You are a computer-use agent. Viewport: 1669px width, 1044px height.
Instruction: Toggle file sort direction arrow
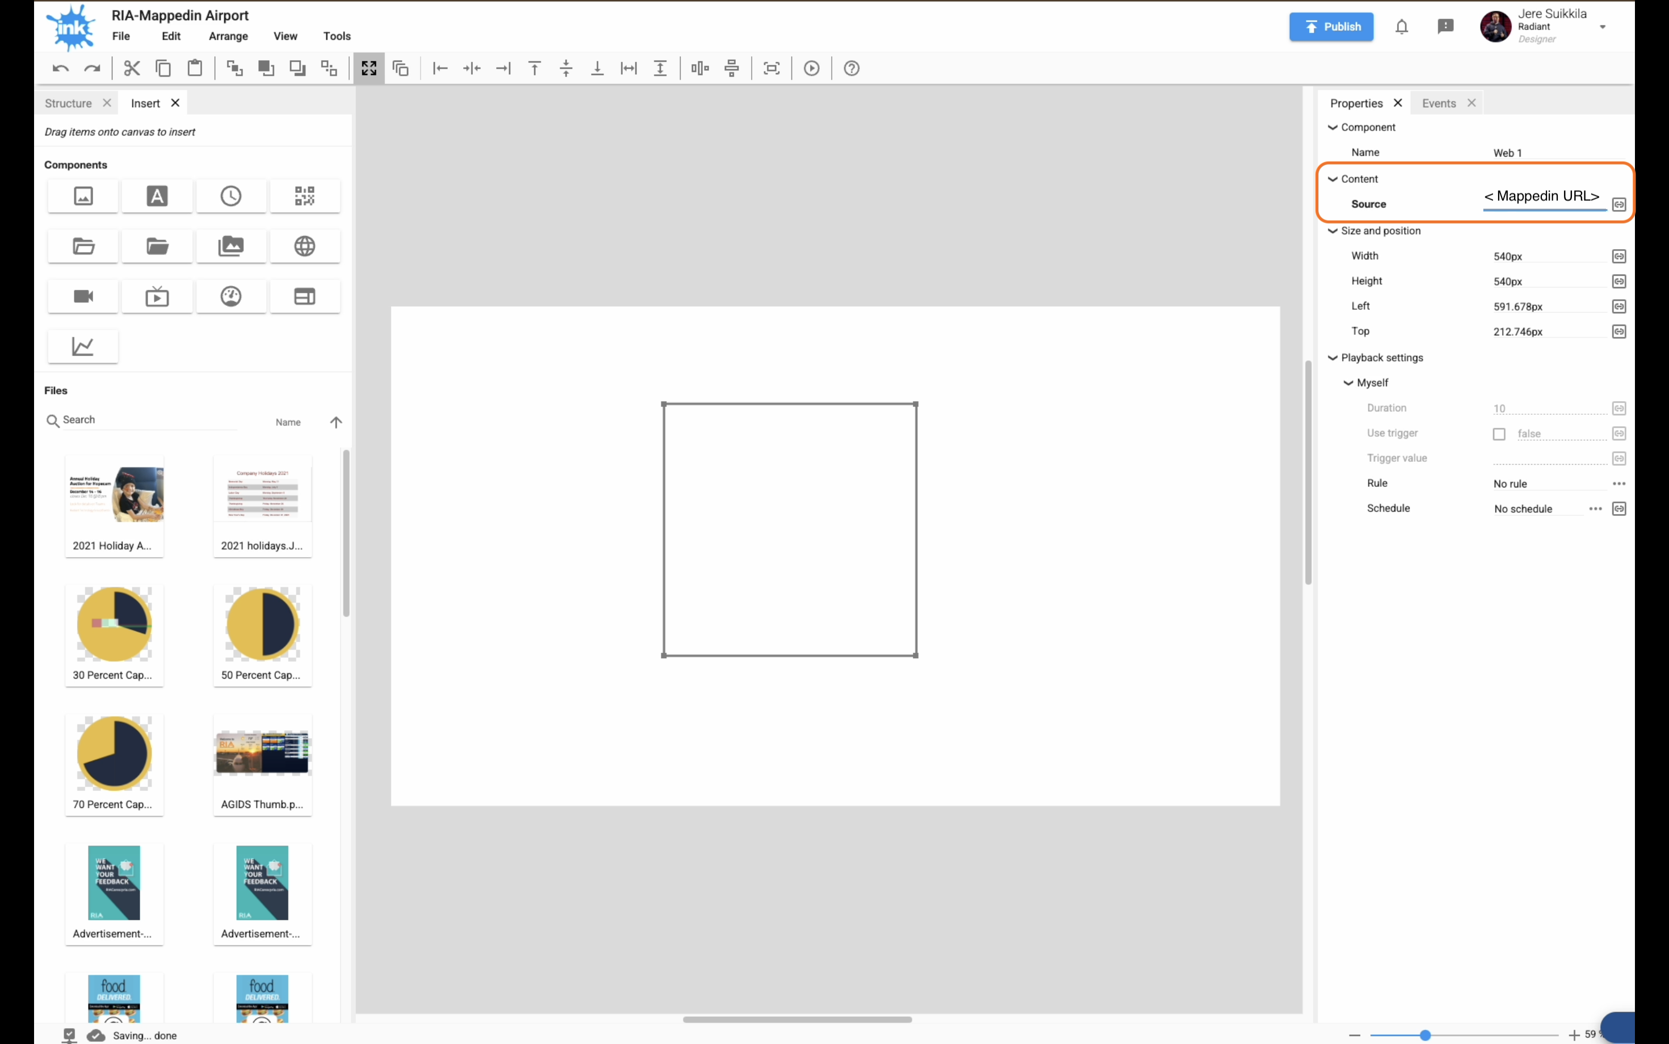pos(336,422)
